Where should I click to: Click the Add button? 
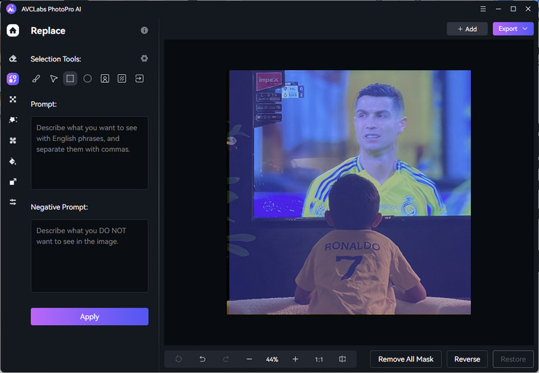(x=467, y=29)
